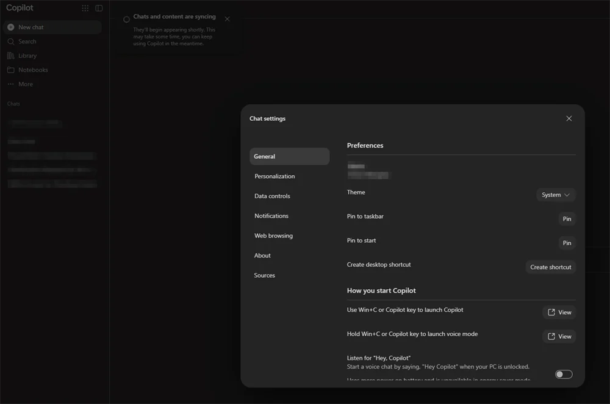Click the Create shortcut button

click(550, 267)
